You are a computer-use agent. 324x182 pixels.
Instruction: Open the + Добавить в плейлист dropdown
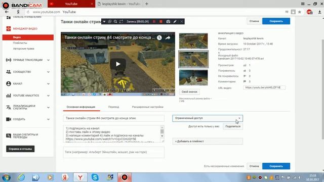click(208, 142)
